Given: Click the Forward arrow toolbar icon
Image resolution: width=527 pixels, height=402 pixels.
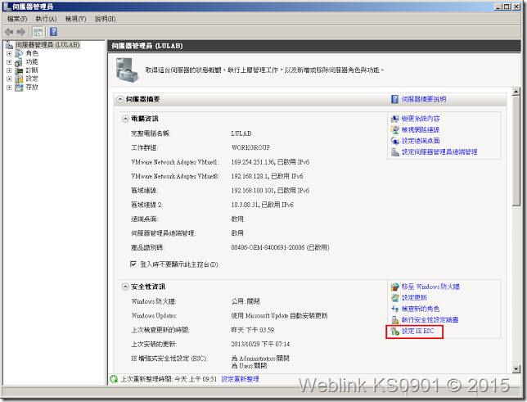Looking at the screenshot, I should tap(22, 31).
